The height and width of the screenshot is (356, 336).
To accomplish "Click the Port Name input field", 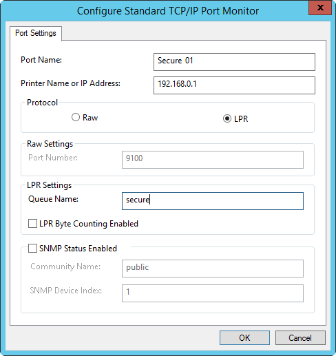I will [234, 62].
